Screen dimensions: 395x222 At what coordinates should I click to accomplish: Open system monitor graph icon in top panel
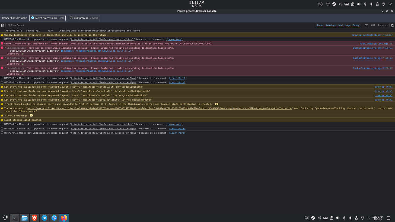click(x=346, y=4)
